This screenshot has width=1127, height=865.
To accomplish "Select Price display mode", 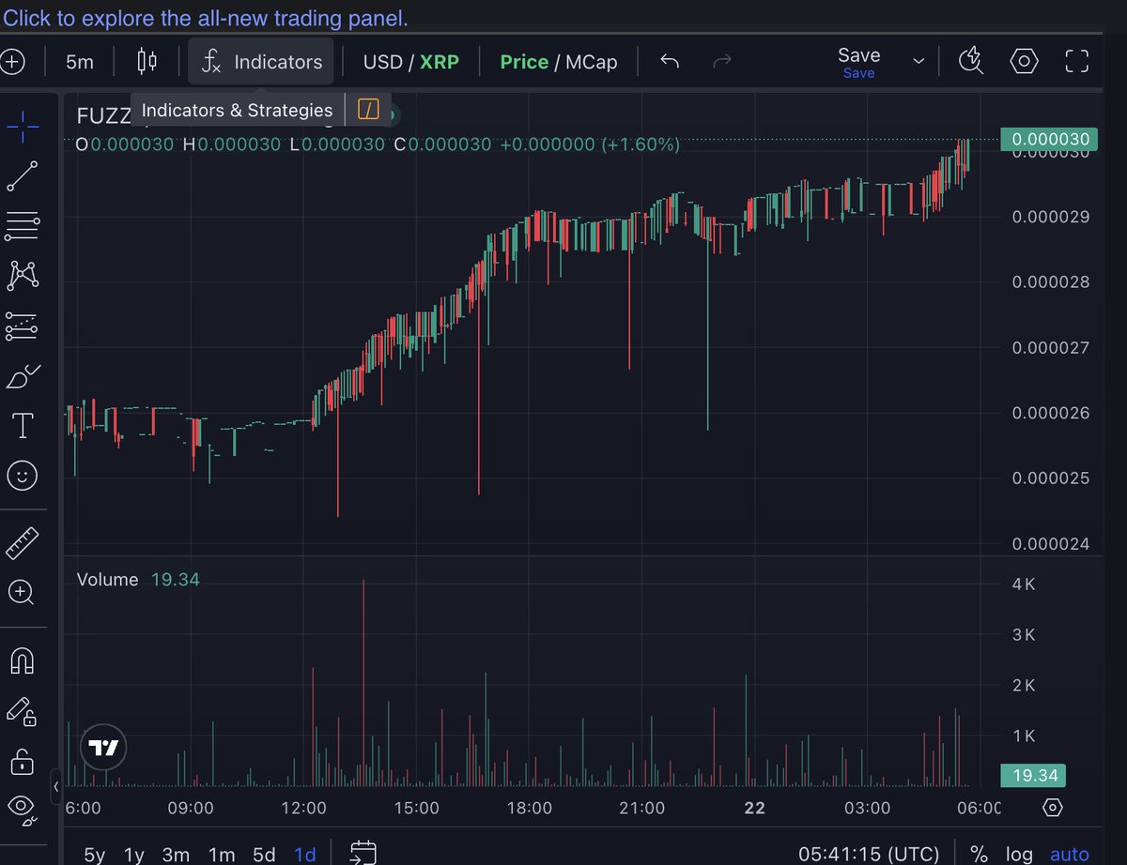I will click(524, 62).
